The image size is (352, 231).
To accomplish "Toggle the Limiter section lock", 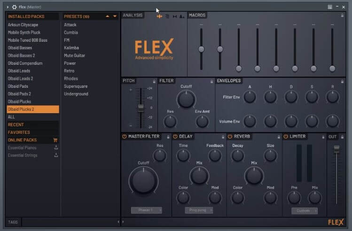I will click(x=323, y=137).
